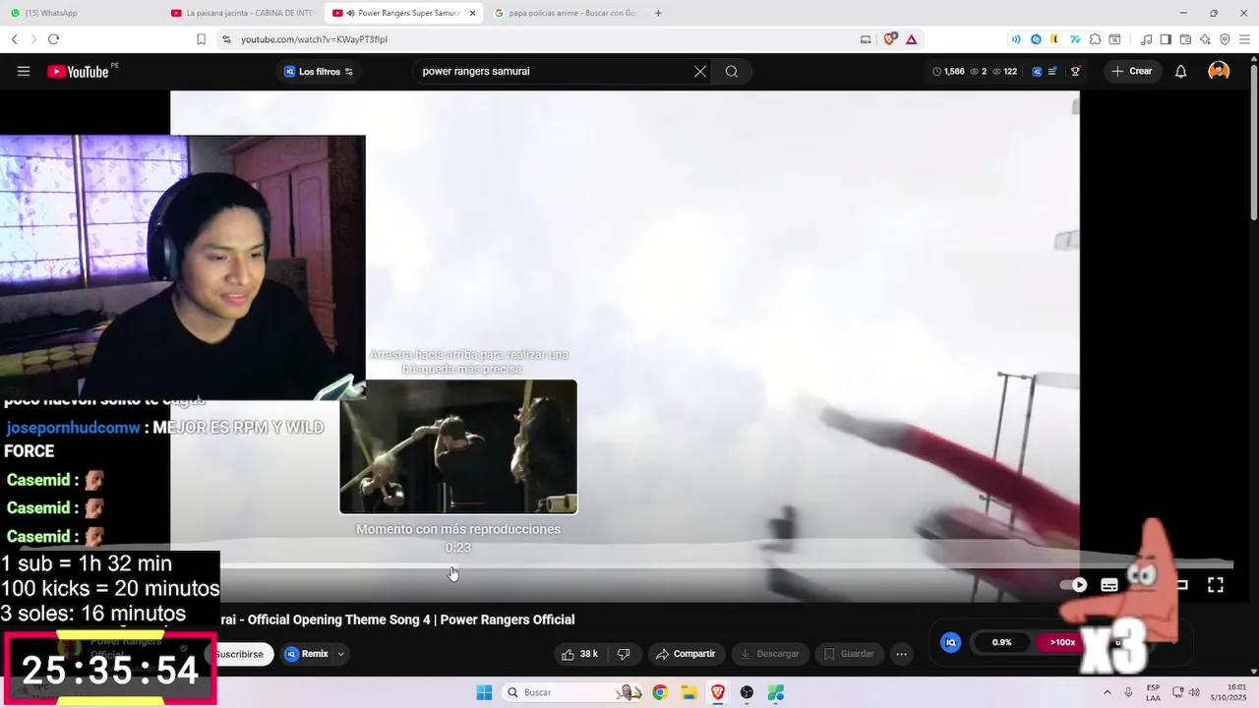The width and height of the screenshot is (1259, 708).
Task: Run the search with the magnifier button
Action: pyautogui.click(x=732, y=71)
